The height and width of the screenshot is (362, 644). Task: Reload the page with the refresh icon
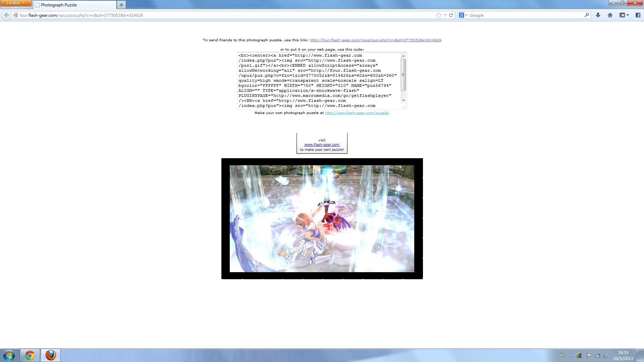point(451,15)
